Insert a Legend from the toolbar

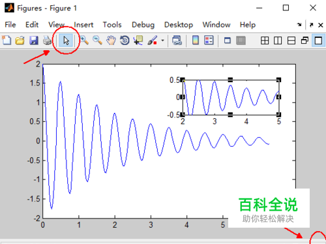209,40
